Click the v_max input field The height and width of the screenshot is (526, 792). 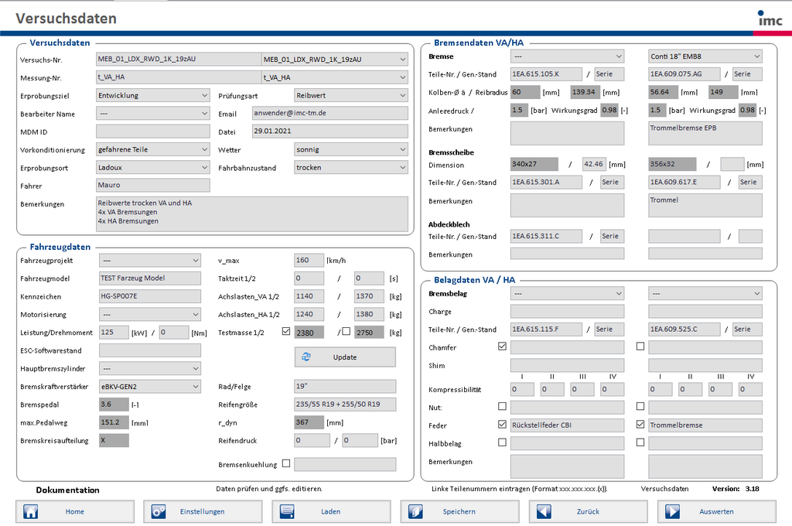coord(309,261)
